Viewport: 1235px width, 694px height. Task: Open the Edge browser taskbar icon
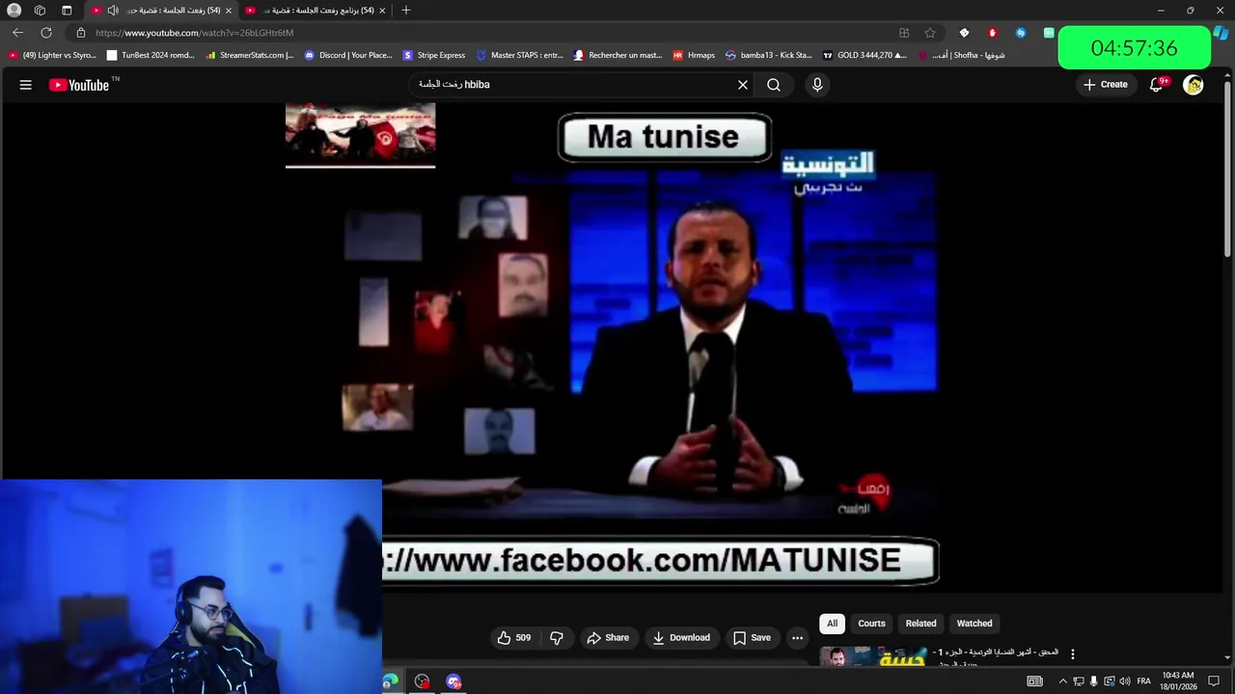click(390, 681)
